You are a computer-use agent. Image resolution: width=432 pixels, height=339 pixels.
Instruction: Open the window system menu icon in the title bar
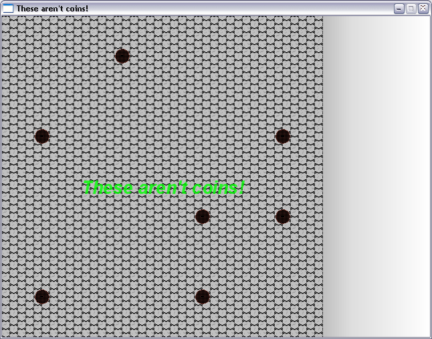[x=8, y=9]
